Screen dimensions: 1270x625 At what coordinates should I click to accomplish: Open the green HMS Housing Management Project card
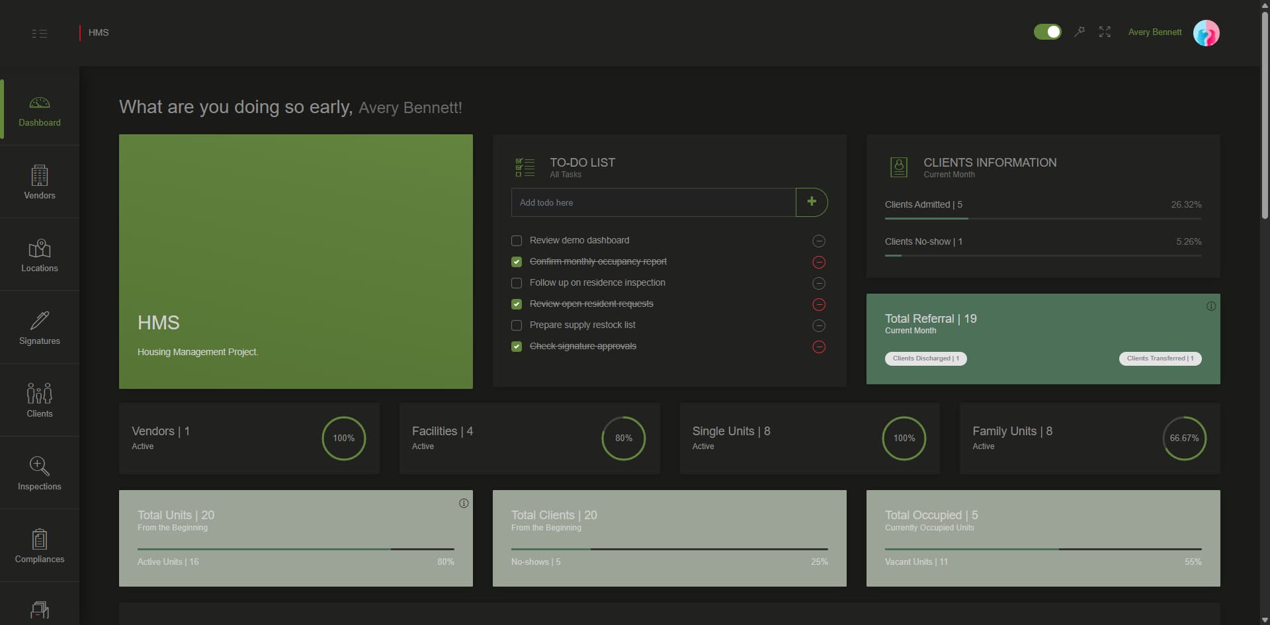click(296, 261)
